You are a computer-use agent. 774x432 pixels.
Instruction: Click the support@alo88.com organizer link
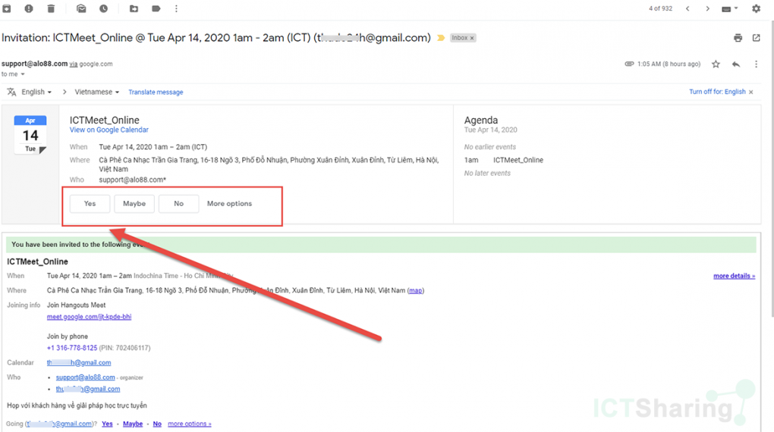click(86, 377)
